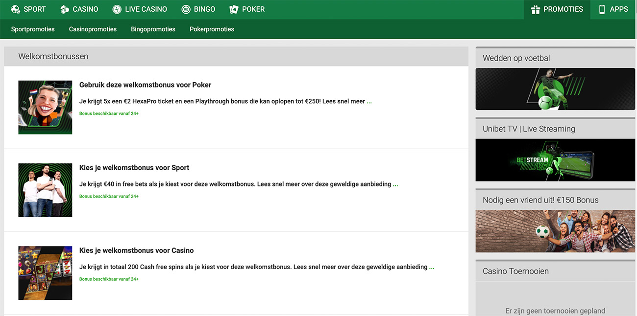
Task: Click the 'Casino Toernooien' heading
Action: (515, 271)
